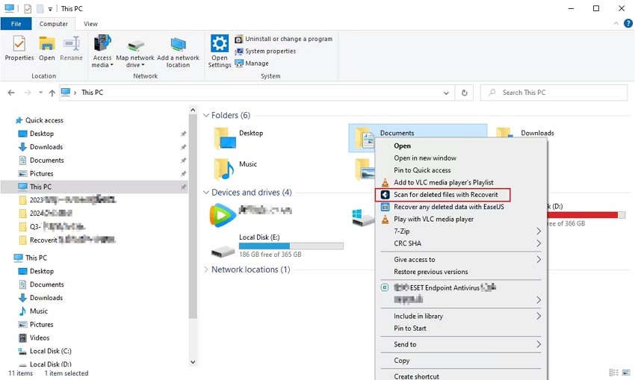Open Quick access in navigation pane

pyautogui.click(x=44, y=120)
